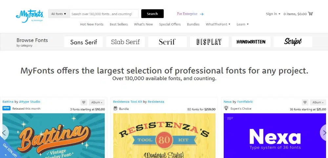Browse the Script font category
This screenshot has height=158, width=328.
tap(293, 42)
